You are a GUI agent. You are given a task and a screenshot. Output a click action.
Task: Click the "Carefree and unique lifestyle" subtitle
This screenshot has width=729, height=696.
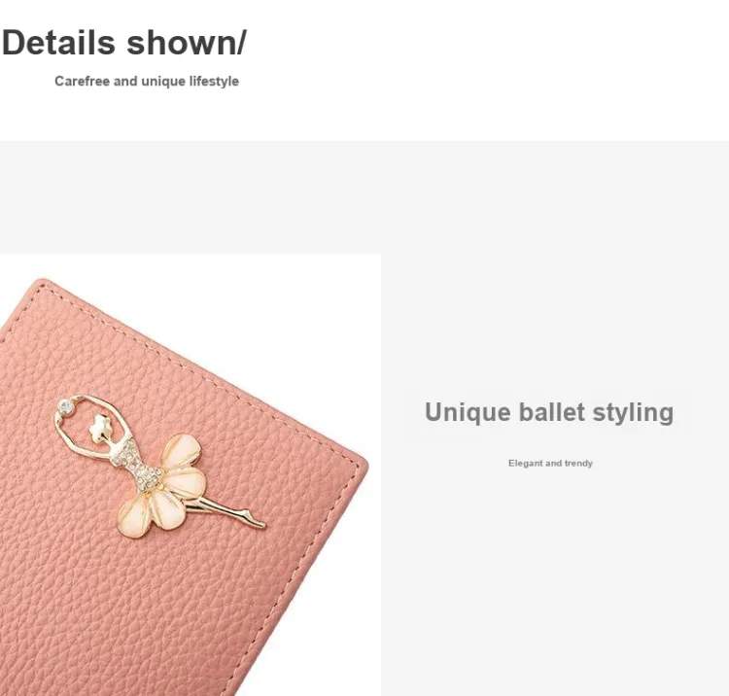coord(147,82)
